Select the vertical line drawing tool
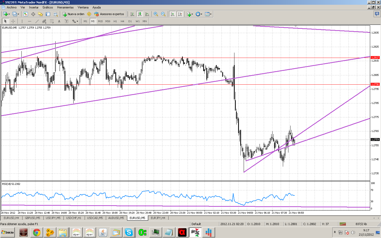Viewport: 381px width, 238px height. click(22, 21)
